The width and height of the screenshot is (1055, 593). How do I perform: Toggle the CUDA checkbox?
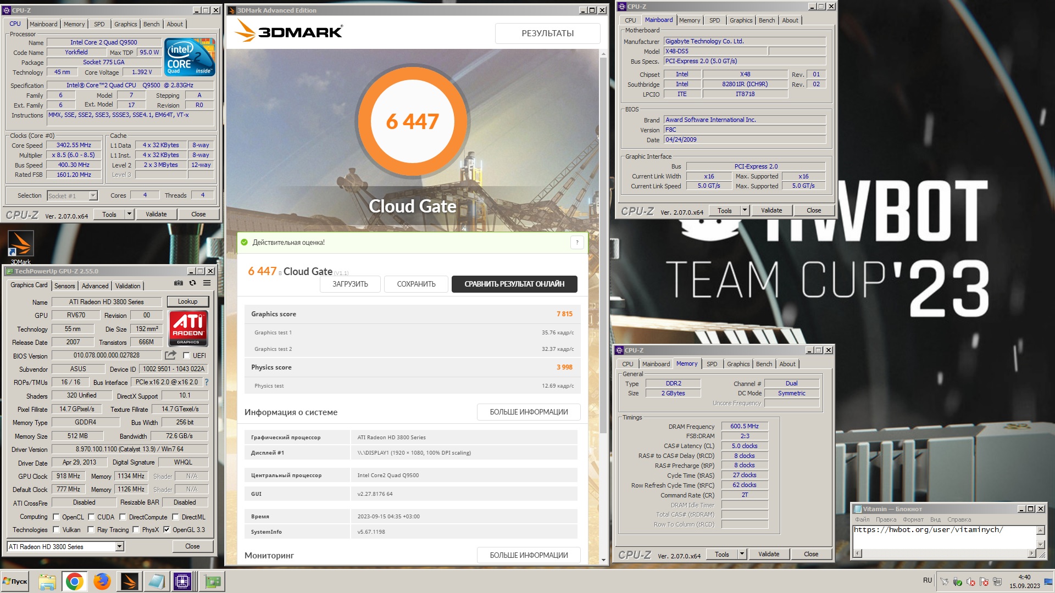(91, 517)
